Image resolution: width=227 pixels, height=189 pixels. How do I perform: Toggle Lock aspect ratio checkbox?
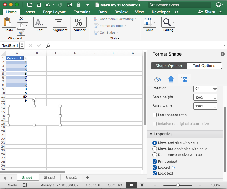click(155, 115)
